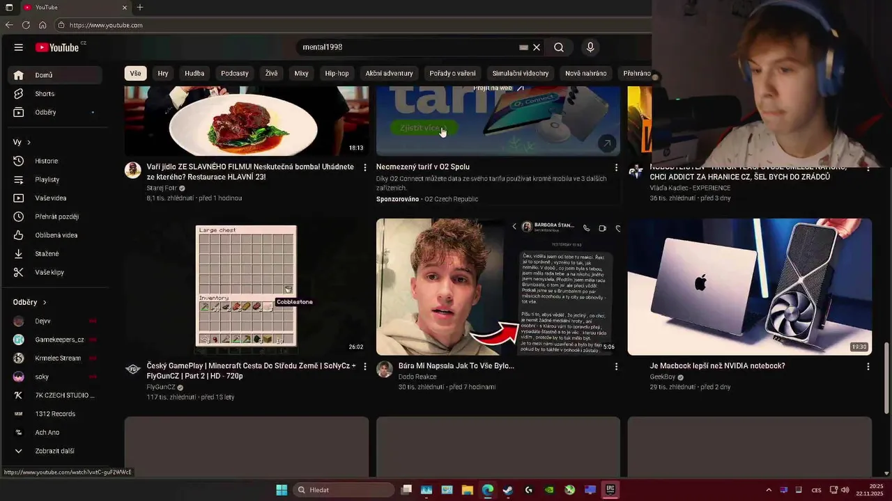
Task: Open Bára Mi Napsala video thumbnail
Action: click(x=498, y=287)
